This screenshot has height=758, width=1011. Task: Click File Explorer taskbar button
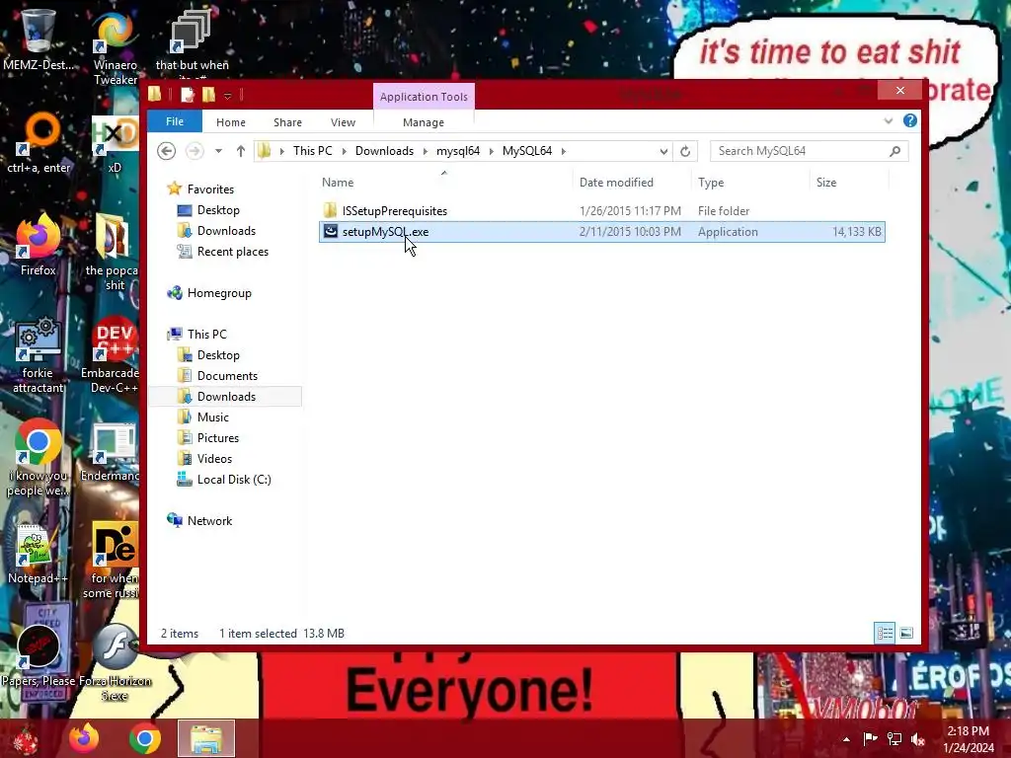(206, 738)
